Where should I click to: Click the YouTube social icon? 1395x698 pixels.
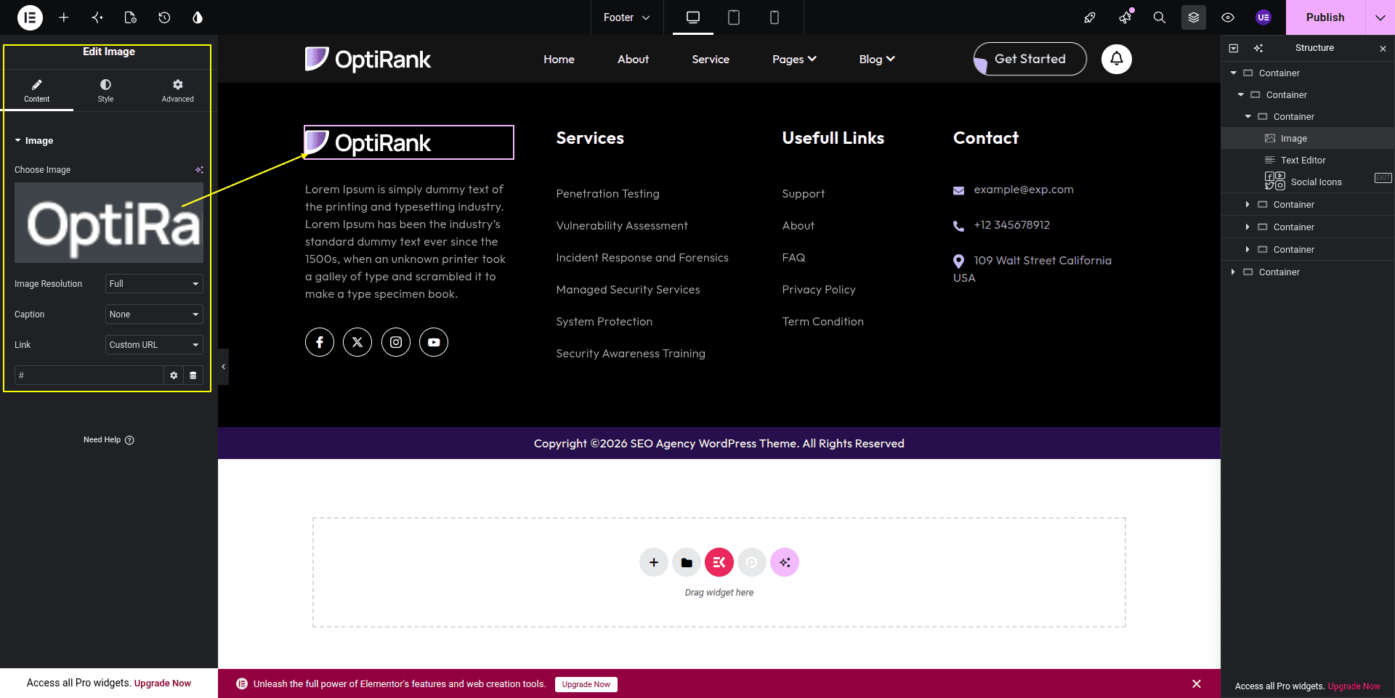434,342
